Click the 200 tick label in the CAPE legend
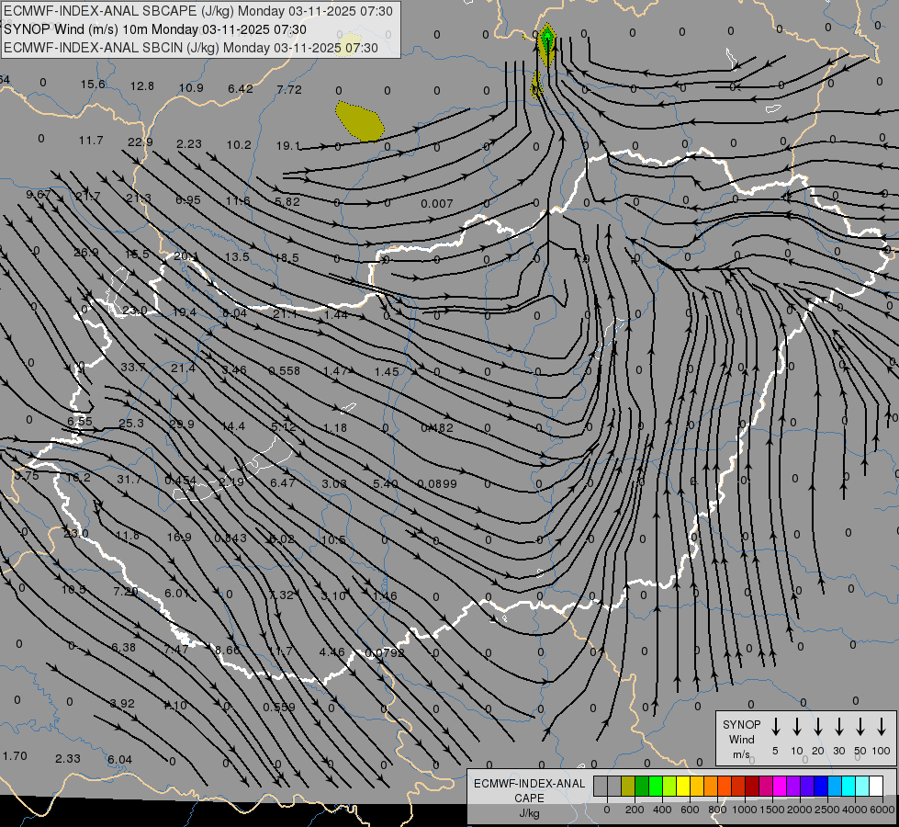Image resolution: width=899 pixels, height=827 pixels. pyautogui.click(x=635, y=810)
